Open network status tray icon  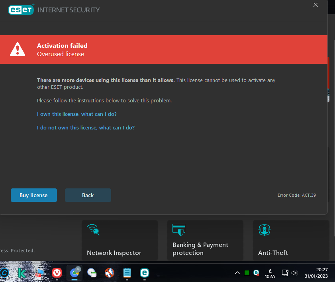pyautogui.click(x=285, y=273)
